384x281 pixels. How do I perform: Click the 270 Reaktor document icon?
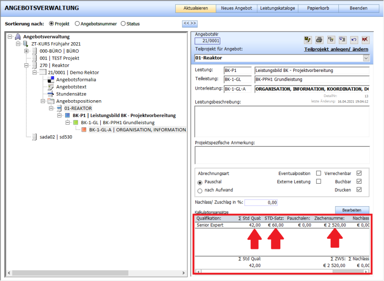pos(34,65)
